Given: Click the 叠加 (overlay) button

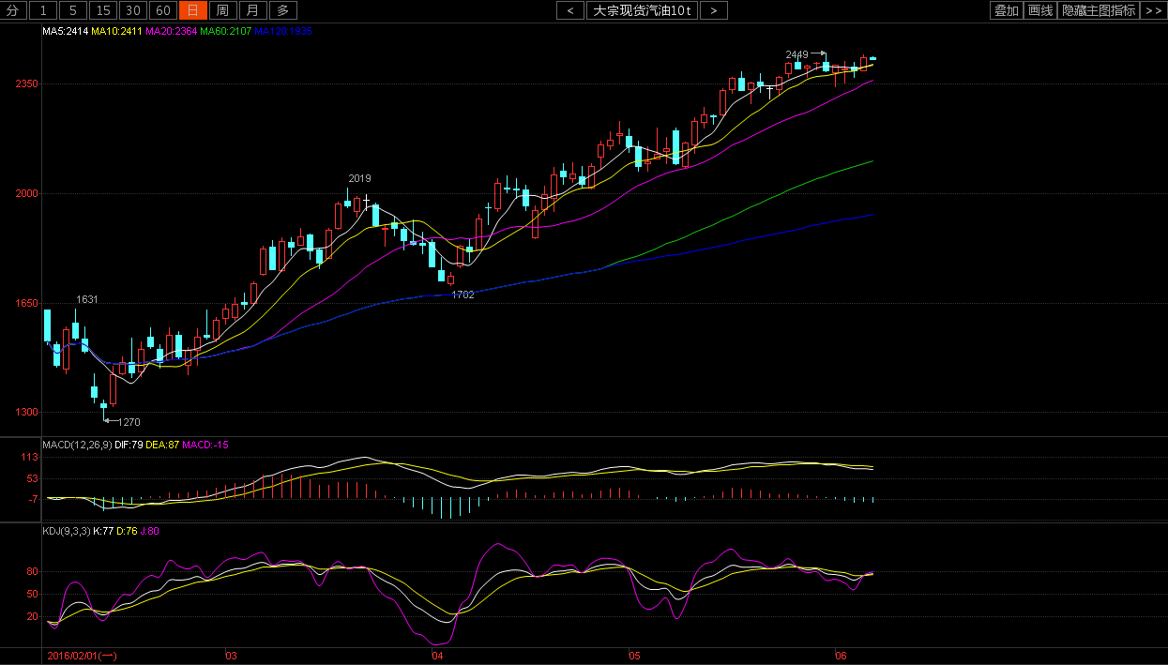Looking at the screenshot, I should [1007, 10].
